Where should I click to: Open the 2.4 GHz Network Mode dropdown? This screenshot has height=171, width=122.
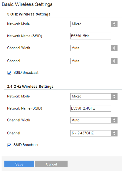[x=94, y=96]
